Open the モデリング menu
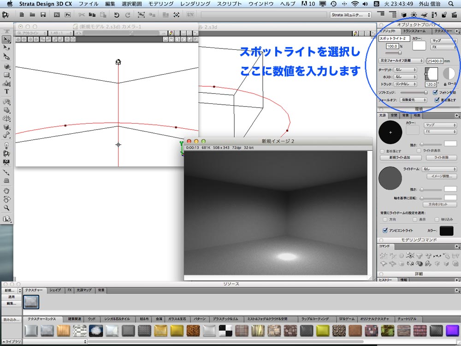This screenshot has width=461, height=346. pos(161,4)
